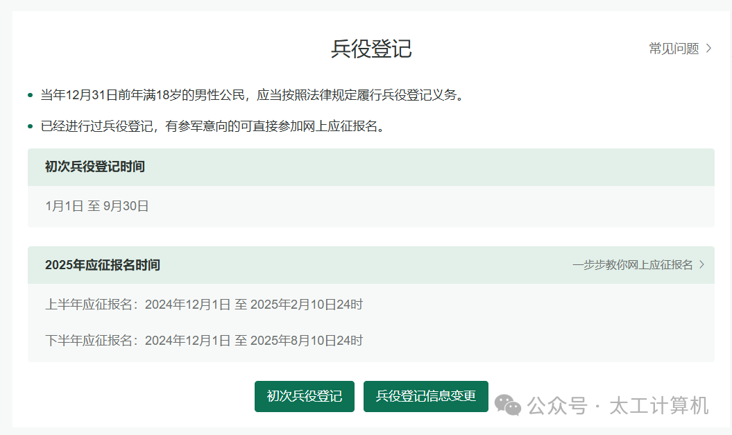Click the 兵役登记 page title
Screen dimensions: 732x435
click(371, 49)
